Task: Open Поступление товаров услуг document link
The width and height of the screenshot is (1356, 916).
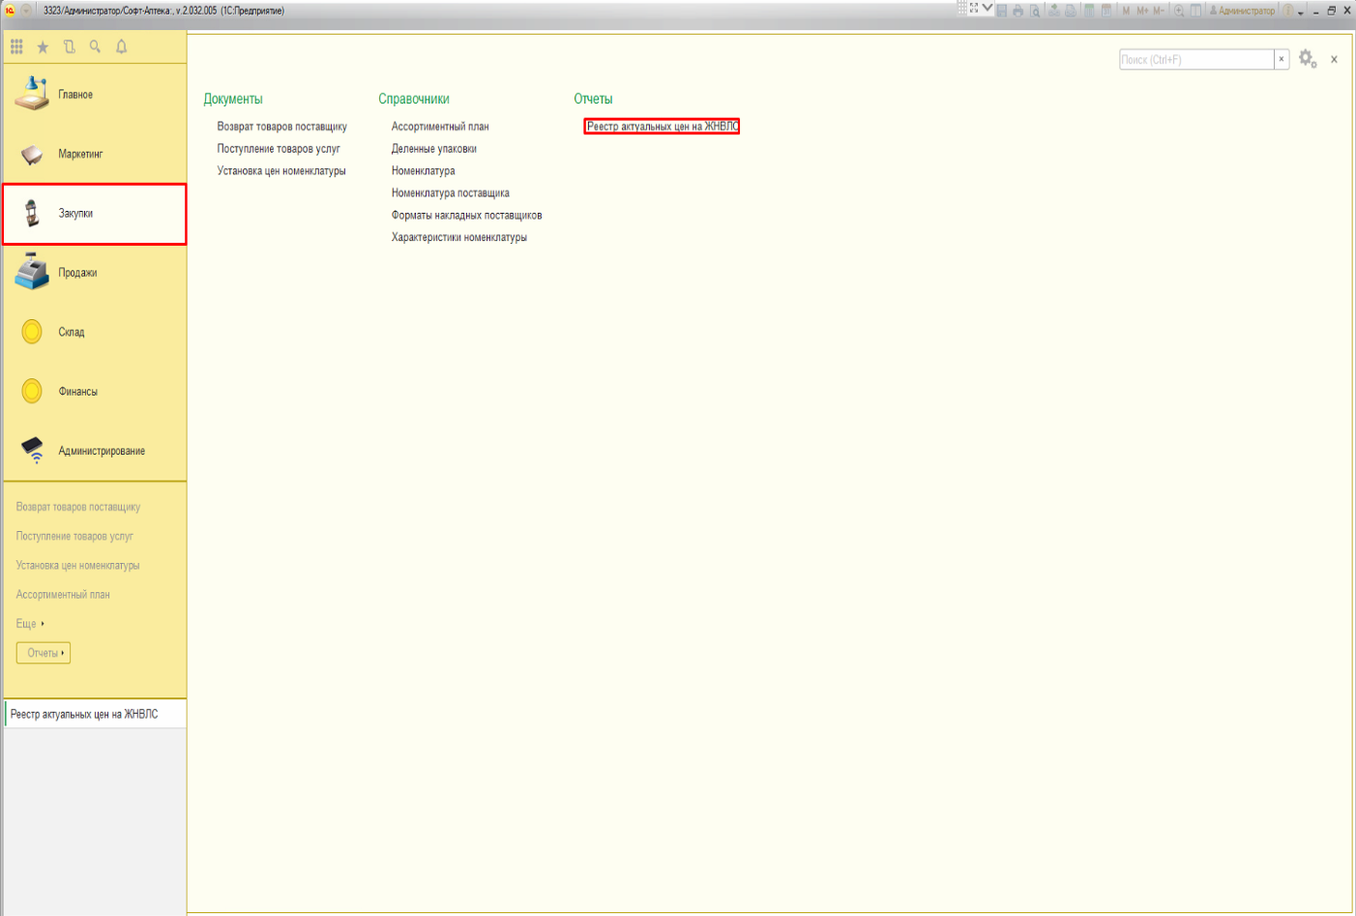Action: (279, 149)
